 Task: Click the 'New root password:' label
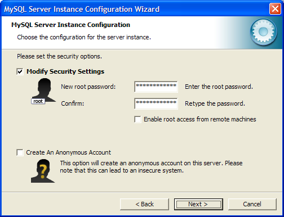click(88, 87)
